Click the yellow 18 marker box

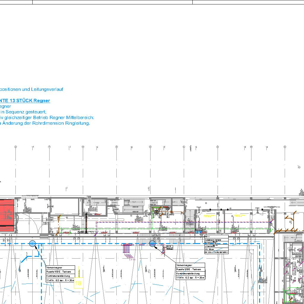click(x=78, y=283)
